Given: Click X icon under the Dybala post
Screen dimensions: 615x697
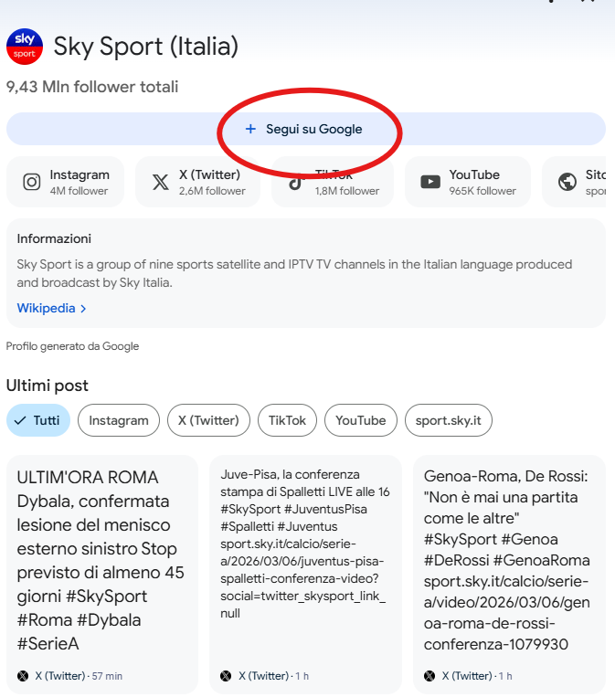Looking at the screenshot, I should click(23, 676).
